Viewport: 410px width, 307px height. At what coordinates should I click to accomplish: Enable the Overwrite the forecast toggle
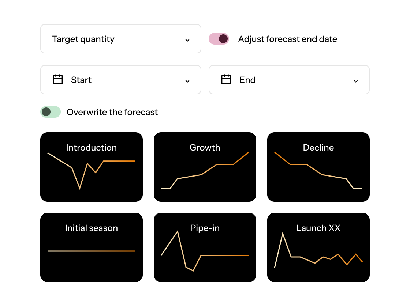pos(51,112)
